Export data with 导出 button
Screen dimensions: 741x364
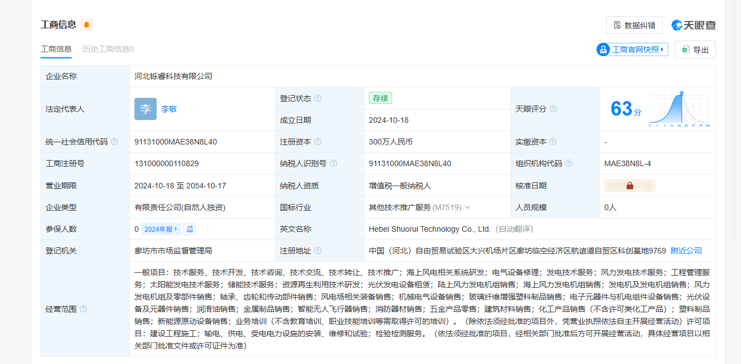point(695,49)
